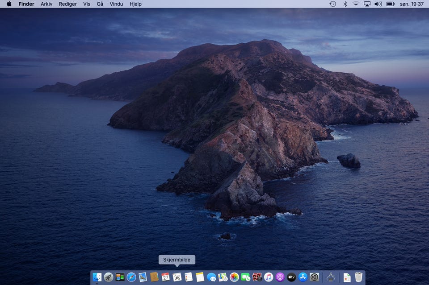The image size is (429, 285).
Task: Open the AirPlay display menu
Action: [367, 4]
